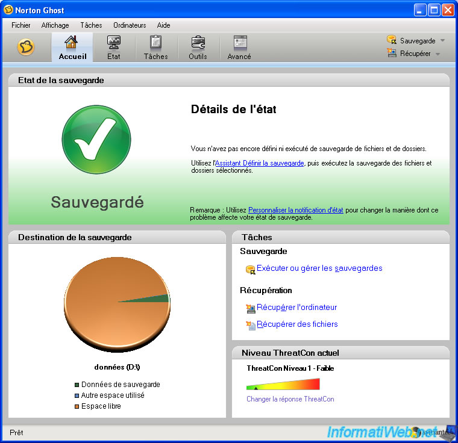
Task: Click the Sauvegarde disk icon at top right
Action: pos(391,40)
